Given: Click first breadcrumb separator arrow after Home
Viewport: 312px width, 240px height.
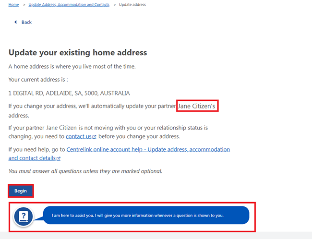Looking at the screenshot, I should tap(24, 5).
